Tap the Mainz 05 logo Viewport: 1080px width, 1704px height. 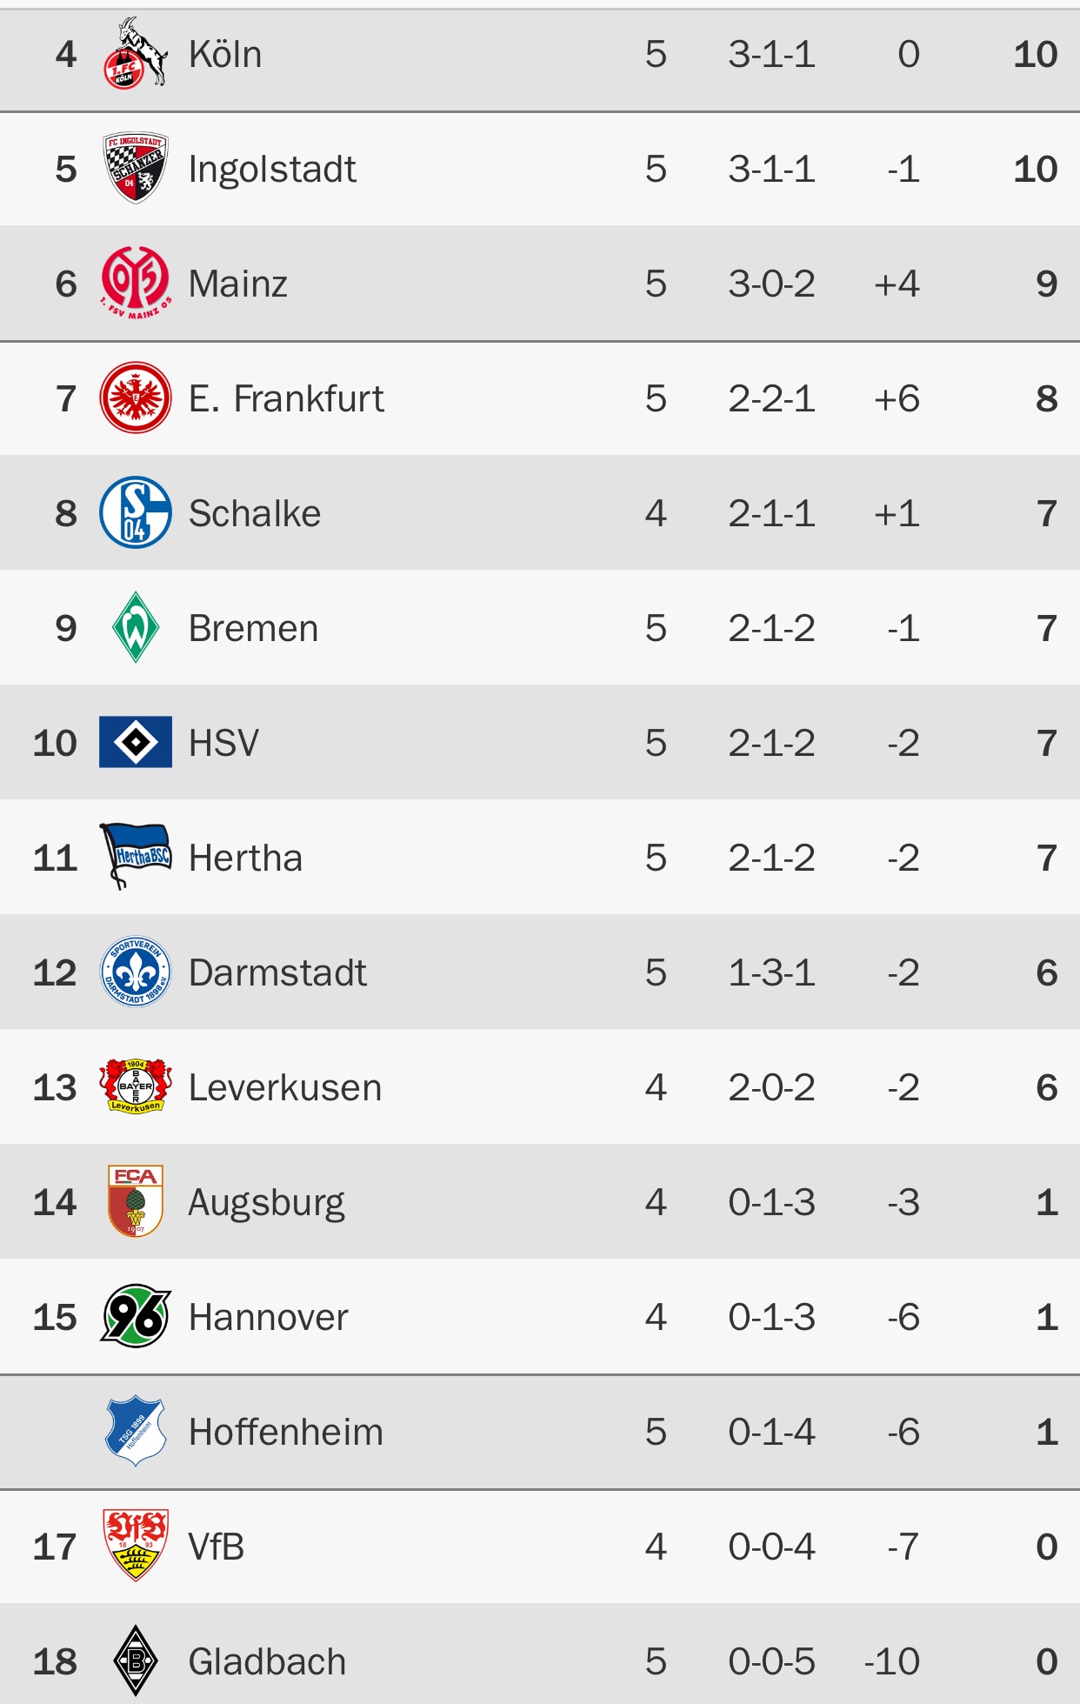(136, 283)
